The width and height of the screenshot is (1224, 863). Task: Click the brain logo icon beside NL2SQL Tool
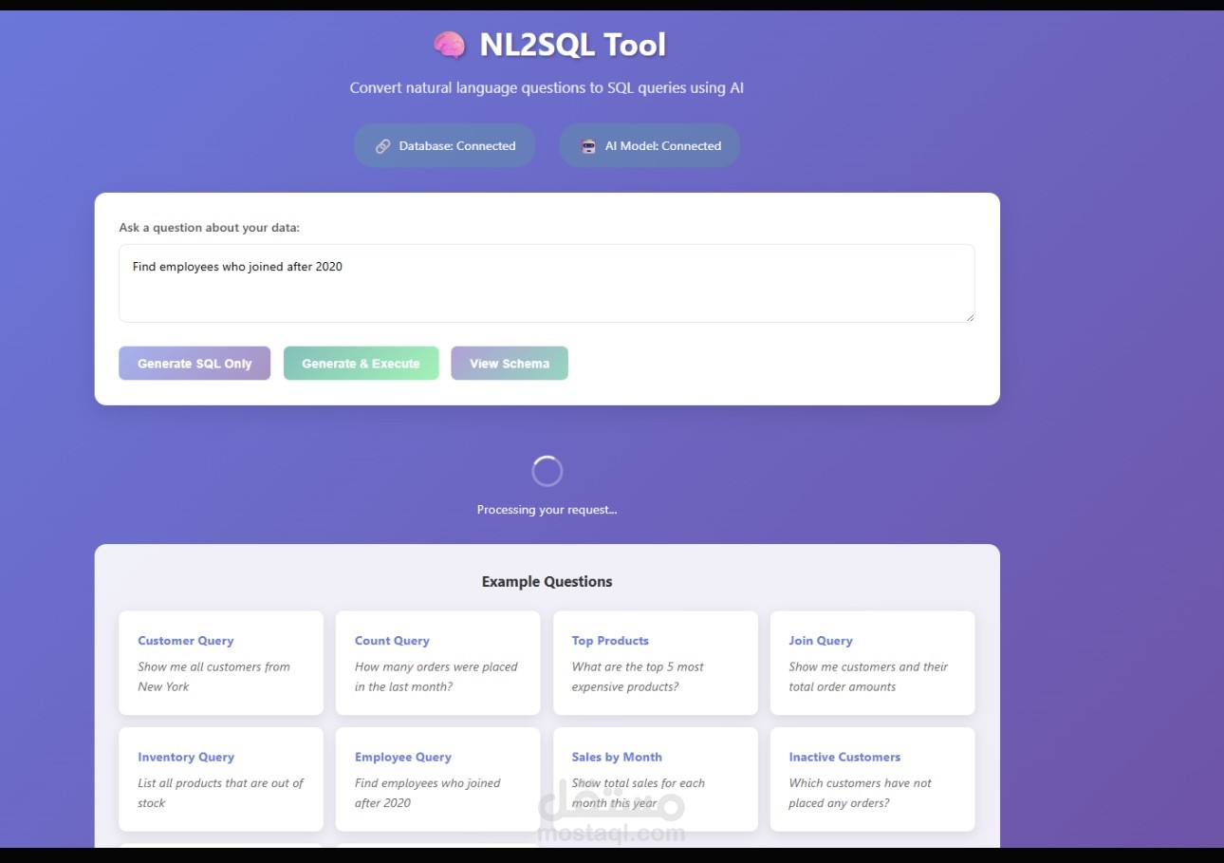[450, 45]
